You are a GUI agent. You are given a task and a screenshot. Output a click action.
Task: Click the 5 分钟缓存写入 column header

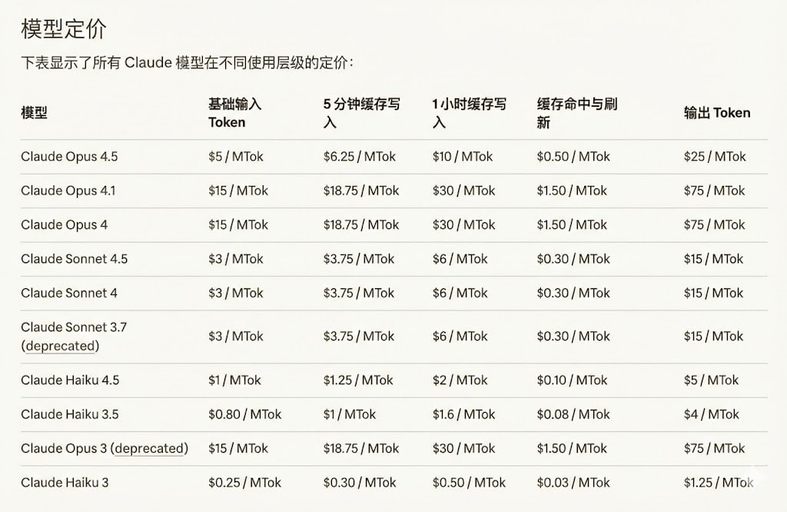tap(361, 112)
